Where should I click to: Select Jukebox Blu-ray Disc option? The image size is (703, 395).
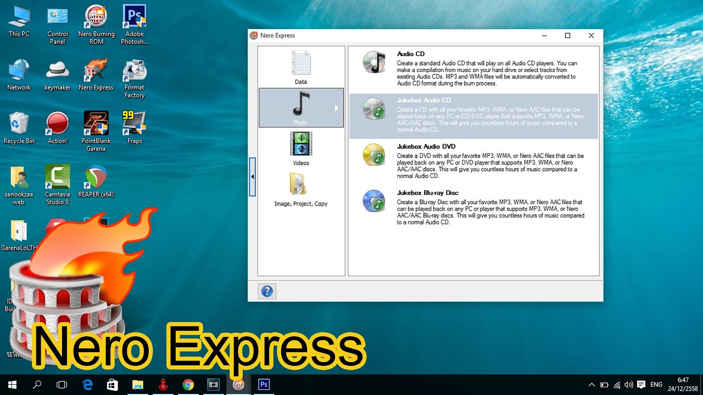(473, 208)
